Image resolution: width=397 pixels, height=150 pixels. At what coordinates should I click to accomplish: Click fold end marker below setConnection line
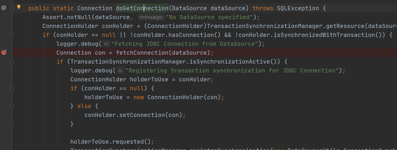click(12, 124)
